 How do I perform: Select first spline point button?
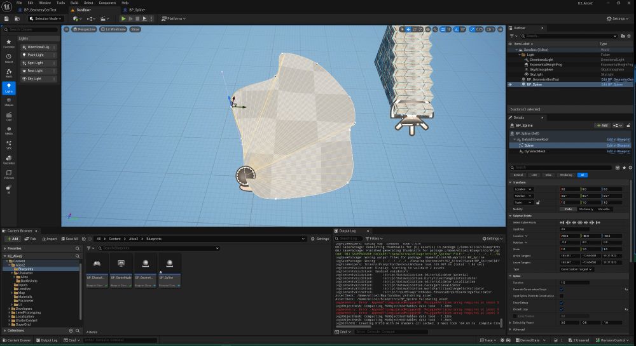coord(562,223)
